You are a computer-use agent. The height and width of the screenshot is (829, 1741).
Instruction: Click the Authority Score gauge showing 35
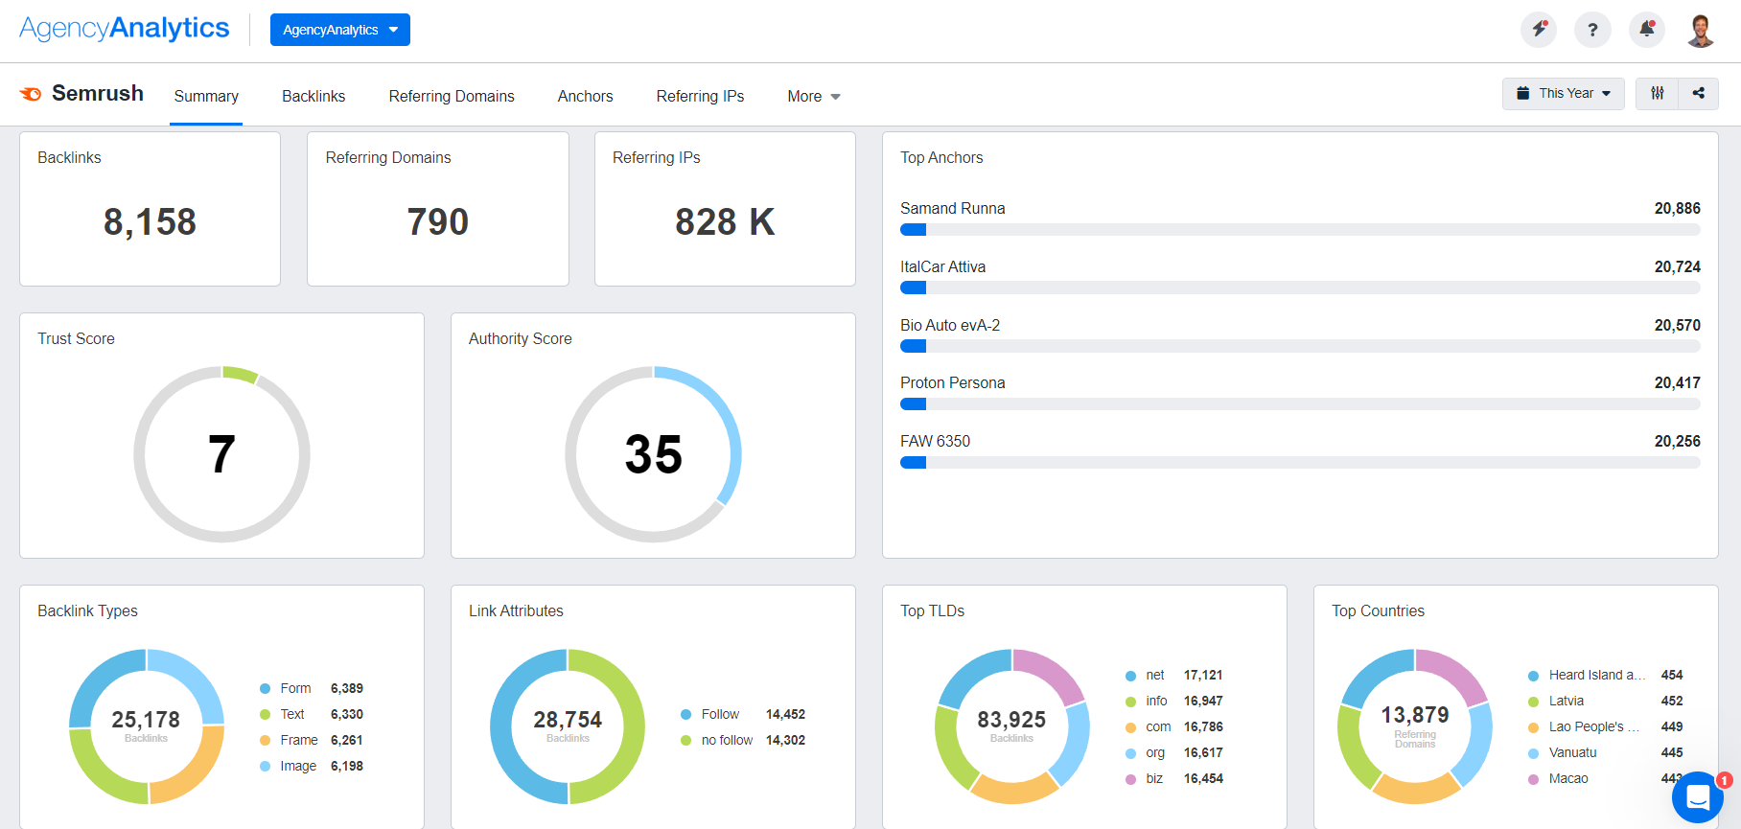[x=653, y=454]
